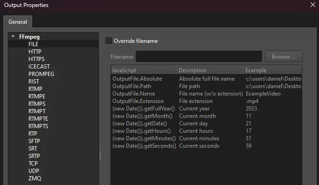The image size is (319, 185).
Task: Select RTMPS output protocol
Action: [x=53, y=104]
